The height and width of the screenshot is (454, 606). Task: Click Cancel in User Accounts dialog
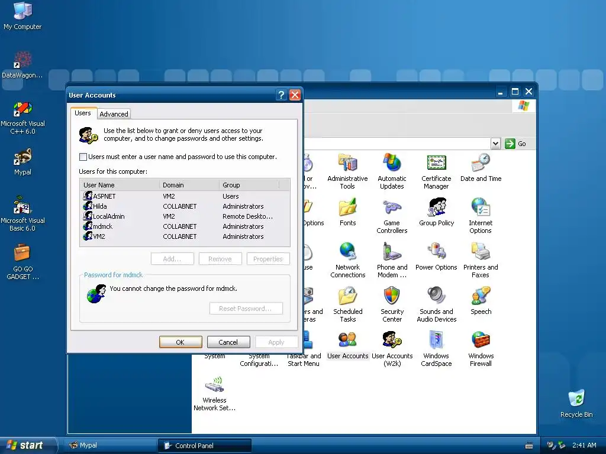(x=228, y=342)
